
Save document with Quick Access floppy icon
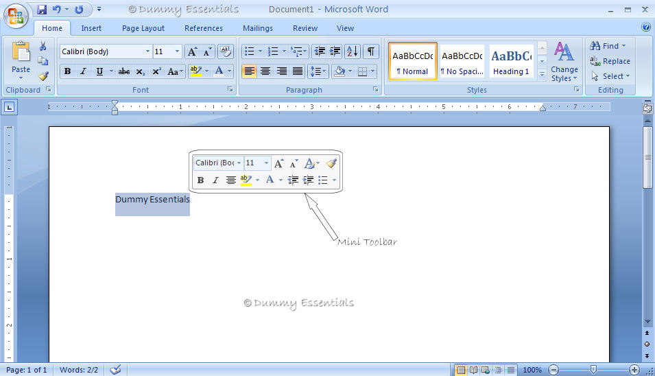point(42,9)
